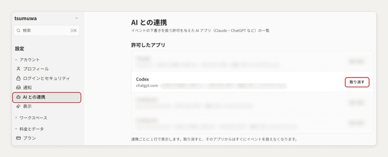Click the inbox icon beside 通知
This screenshot has width=388, height=157.
click(18, 87)
